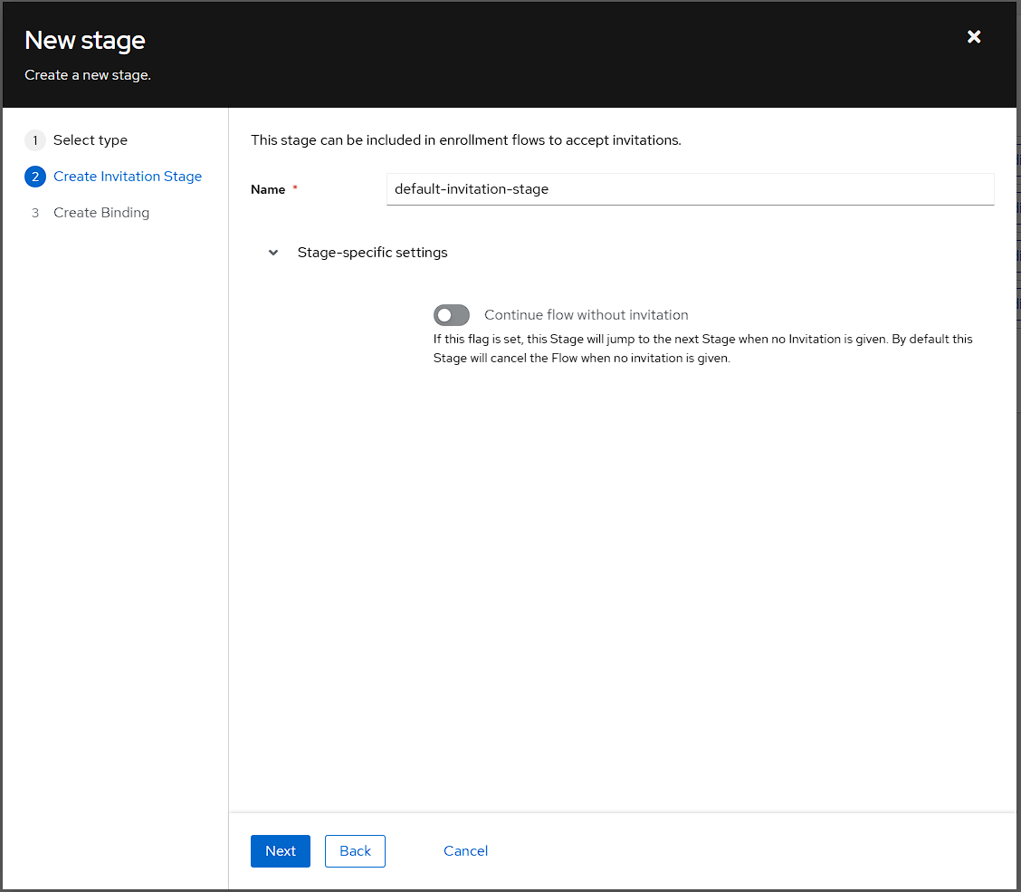This screenshot has height=892, width=1021.
Task: Click the Stage-specific settings heading text
Action: point(372,253)
